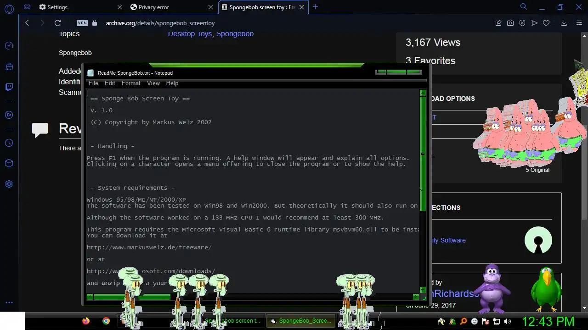Click the Open Source collection logo thumbnail
Image resolution: width=588 pixels, height=330 pixels.
tap(538, 240)
